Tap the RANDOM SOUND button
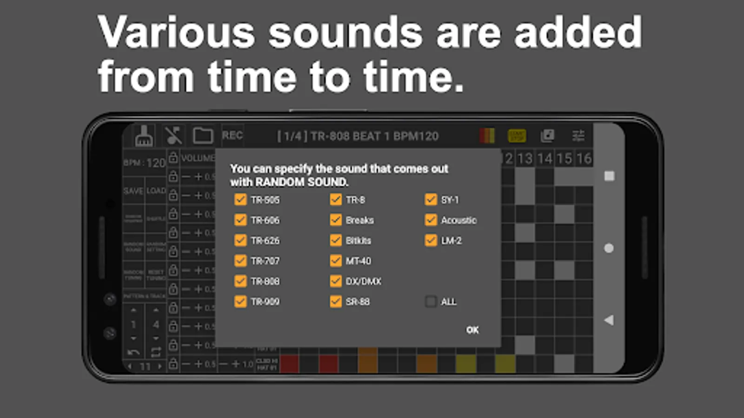 pyautogui.click(x=133, y=246)
